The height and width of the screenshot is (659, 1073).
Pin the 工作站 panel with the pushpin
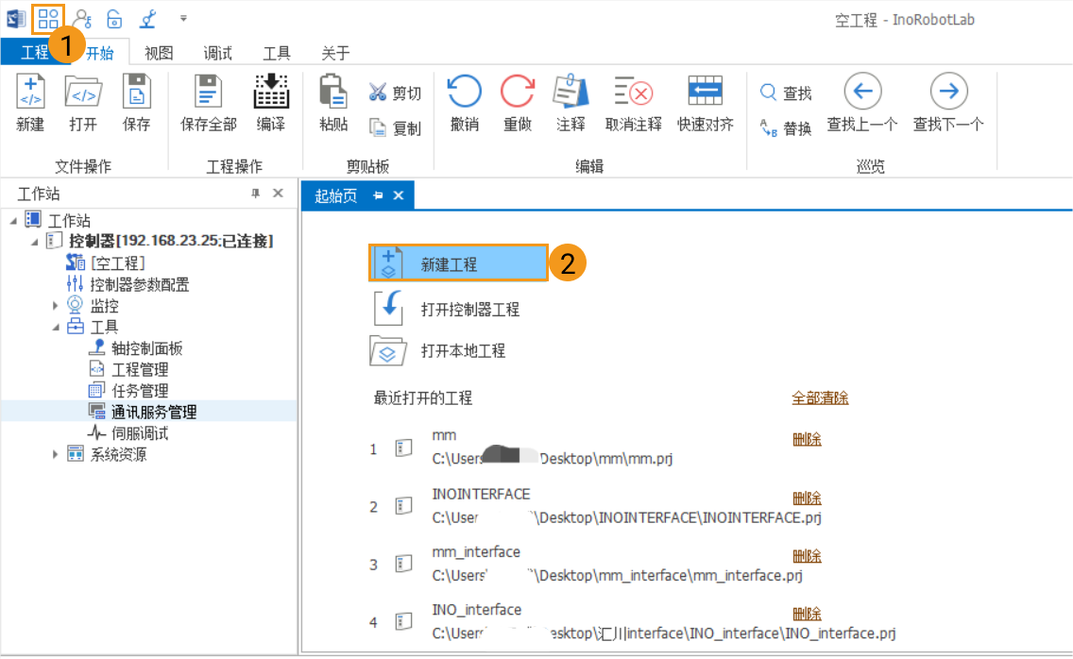coord(255,194)
